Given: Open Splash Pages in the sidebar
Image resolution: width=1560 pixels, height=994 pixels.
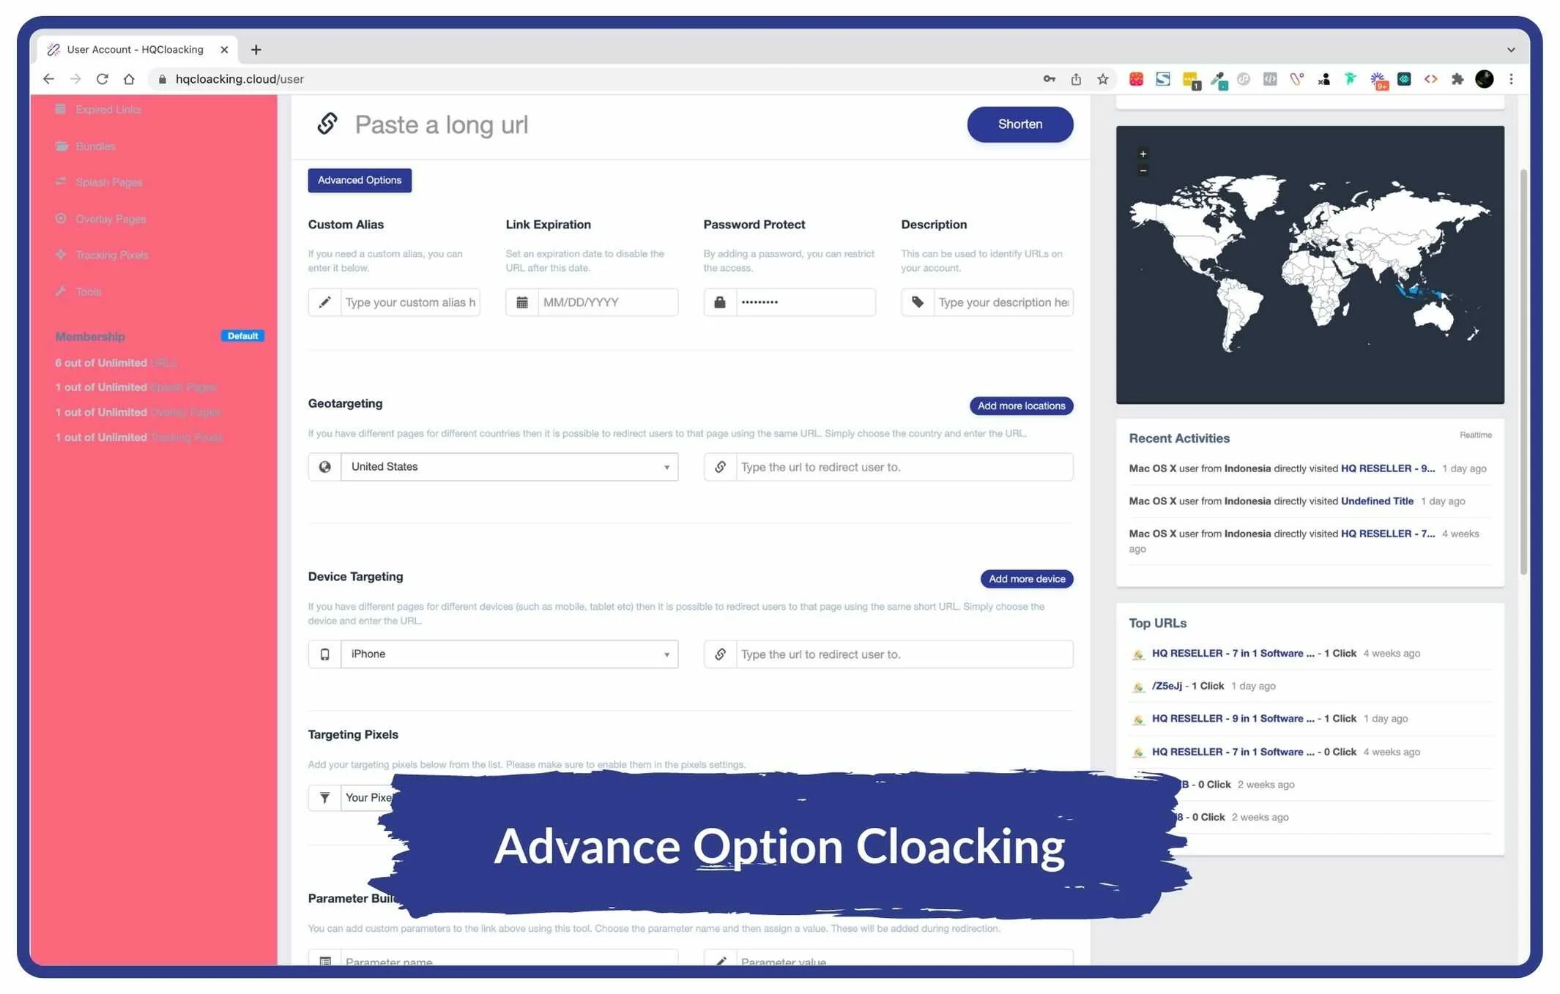Looking at the screenshot, I should pos(108,182).
